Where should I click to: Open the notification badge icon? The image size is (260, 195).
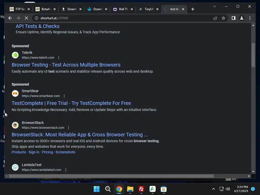point(253,189)
